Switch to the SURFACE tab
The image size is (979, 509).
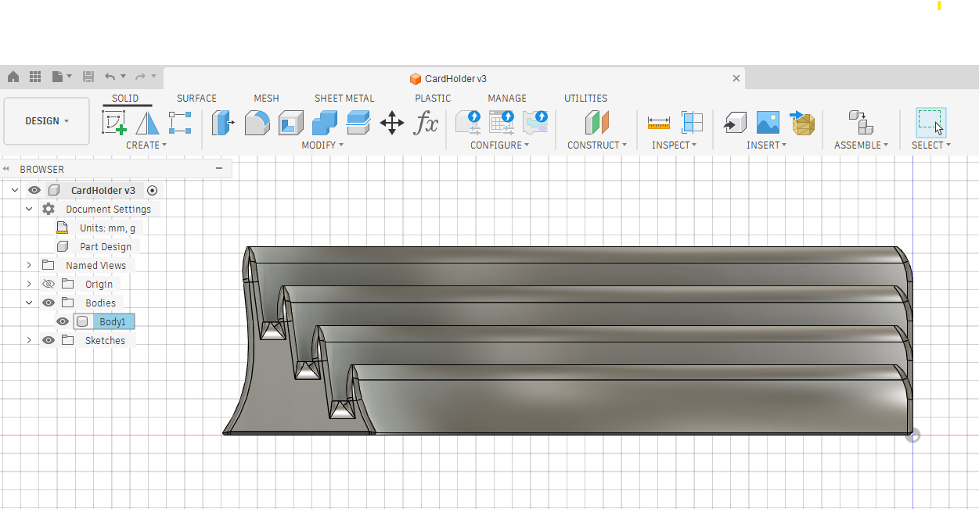[x=196, y=99]
